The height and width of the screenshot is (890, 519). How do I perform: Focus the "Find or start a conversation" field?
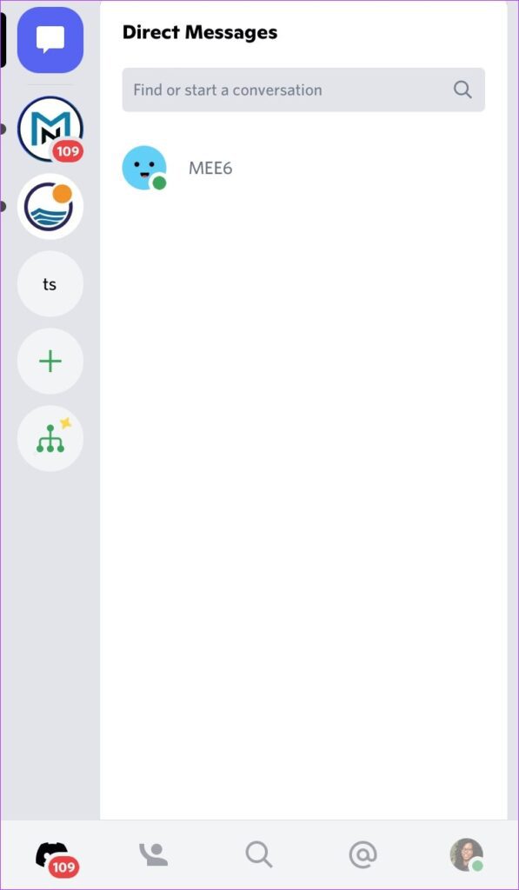(303, 90)
